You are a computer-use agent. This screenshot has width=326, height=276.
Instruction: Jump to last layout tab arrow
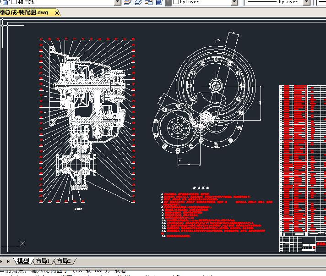tap(9, 261)
